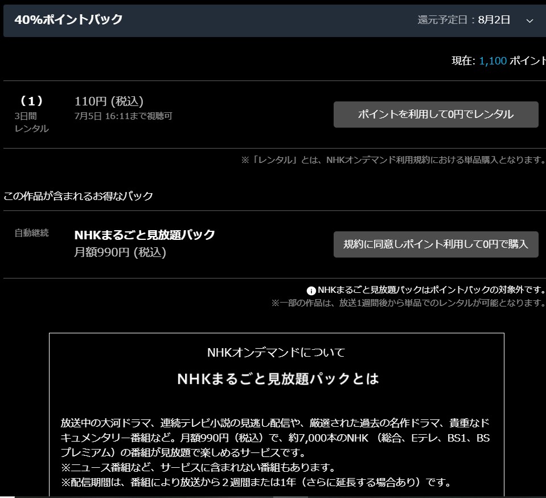This screenshot has width=546, height=498.
Task: Click ※配信期間は note line
Action: click(x=256, y=482)
